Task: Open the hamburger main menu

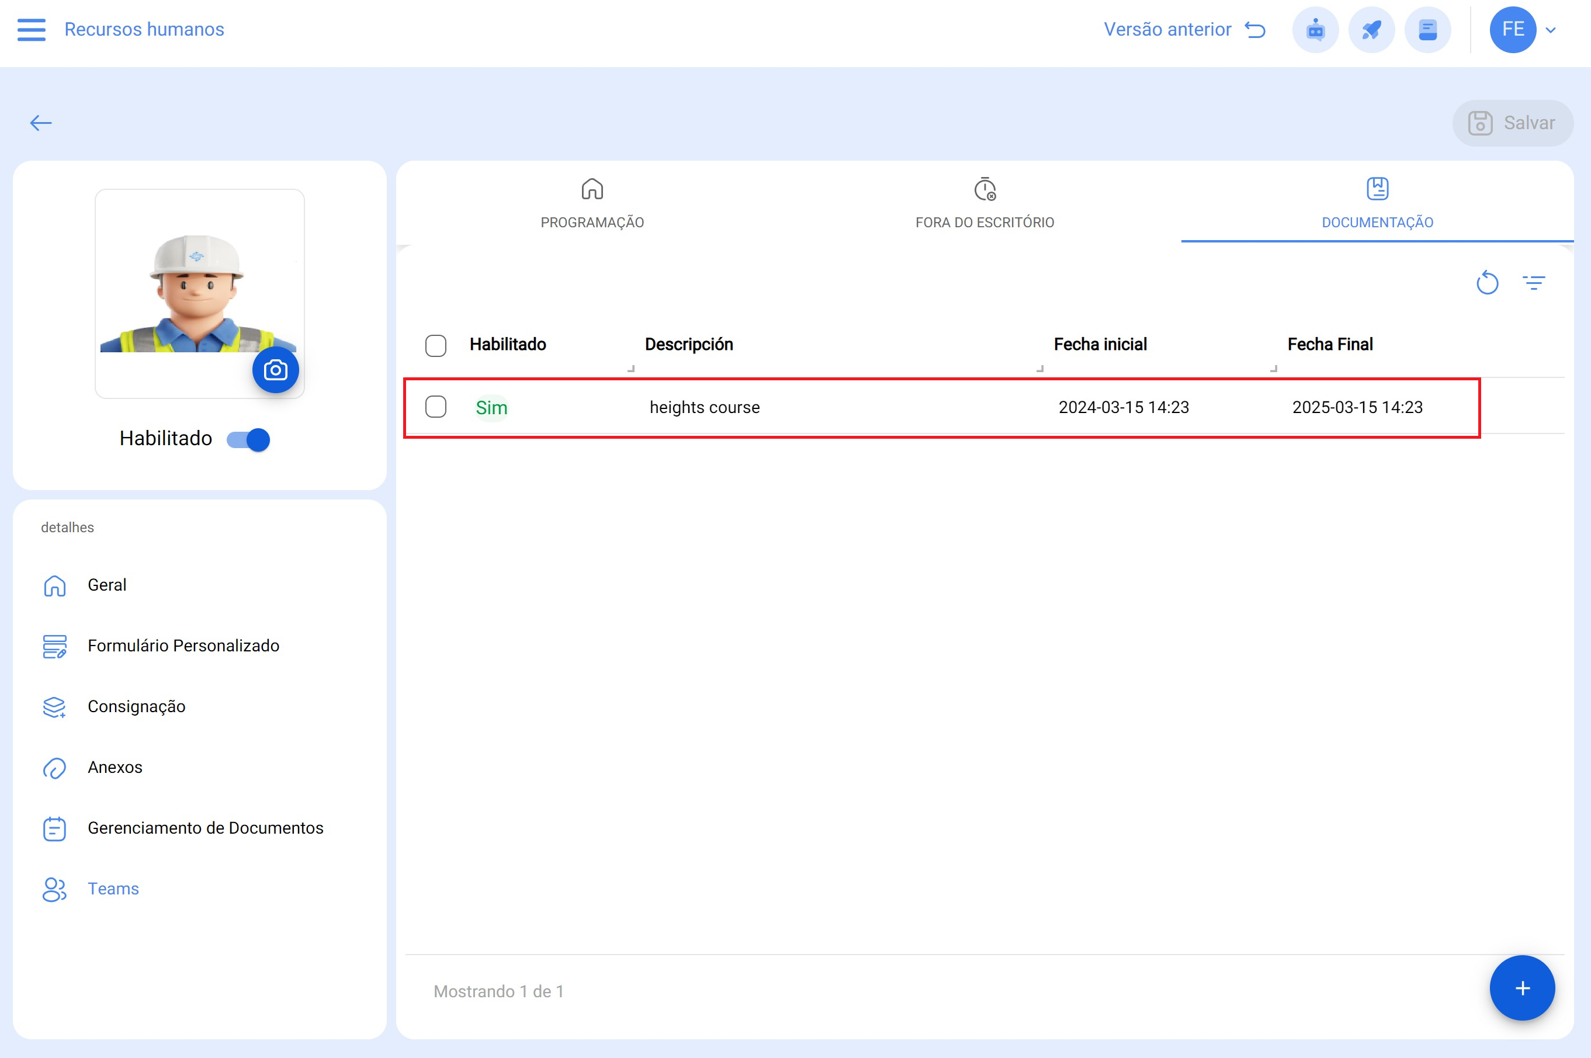Action: coord(31,30)
